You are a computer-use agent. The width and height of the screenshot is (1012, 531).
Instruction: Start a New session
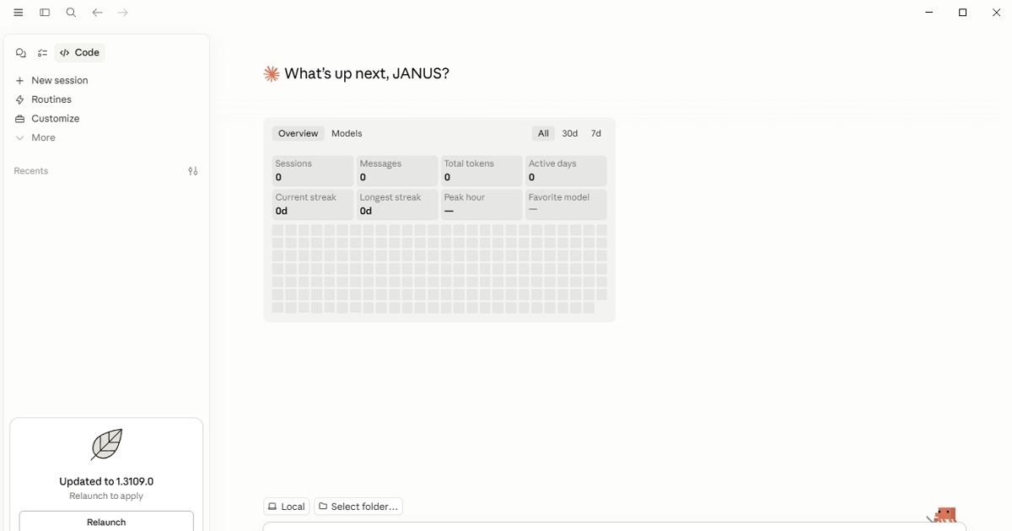click(59, 81)
